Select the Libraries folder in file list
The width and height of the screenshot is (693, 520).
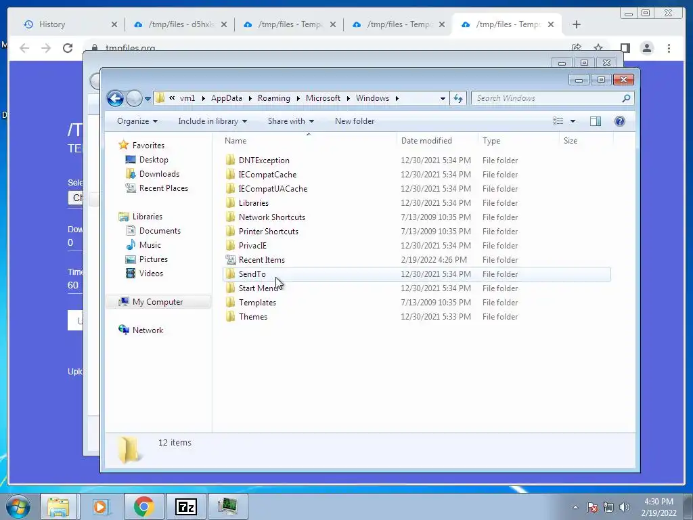point(253,203)
